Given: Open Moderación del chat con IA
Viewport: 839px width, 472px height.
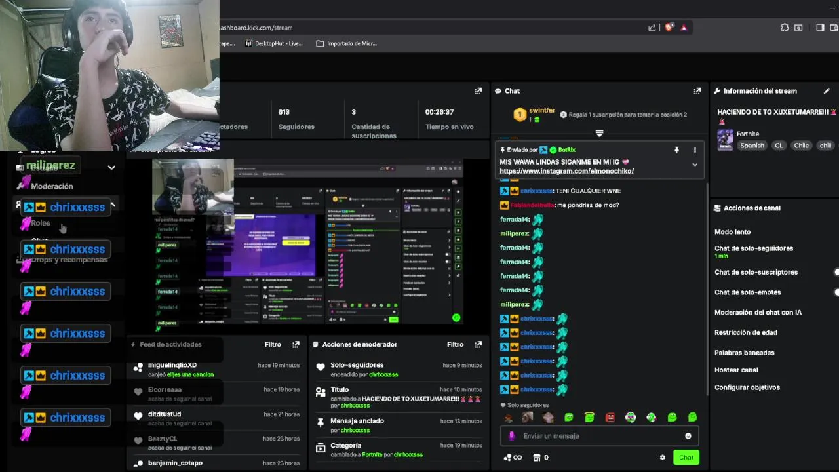Looking at the screenshot, I should pos(758,313).
